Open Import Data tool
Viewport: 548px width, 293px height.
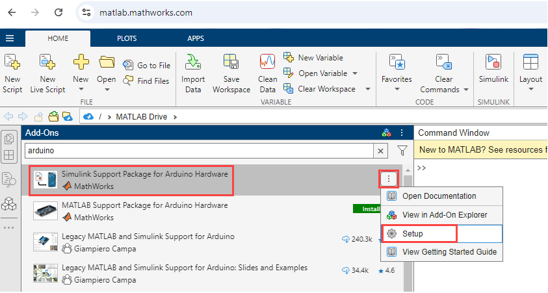point(192,64)
